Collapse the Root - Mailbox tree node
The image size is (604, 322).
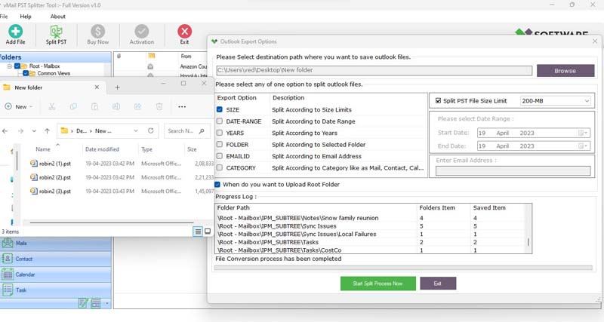pos(9,66)
